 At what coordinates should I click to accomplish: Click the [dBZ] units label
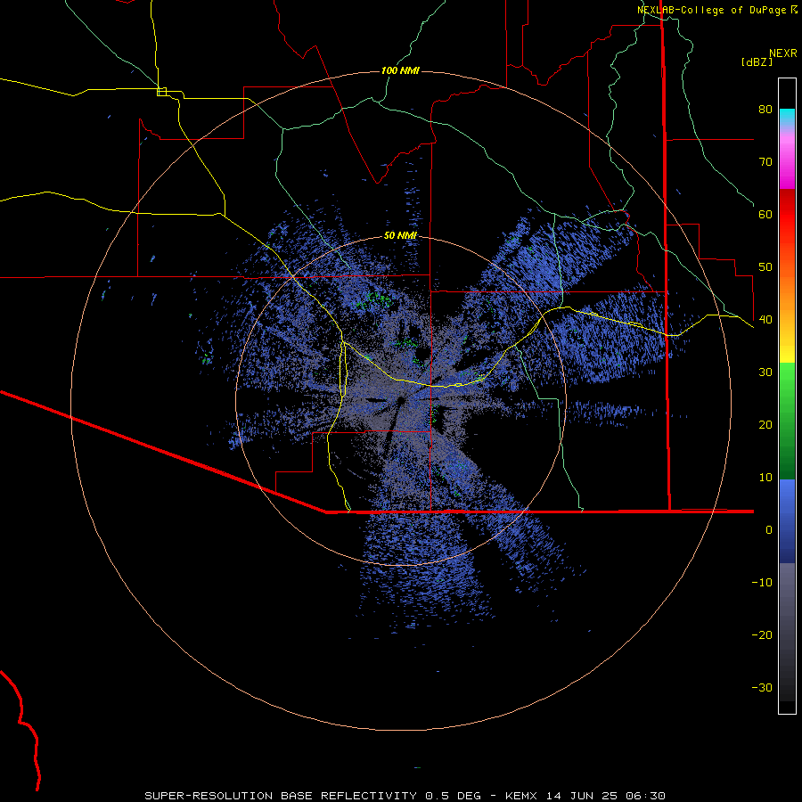click(757, 61)
